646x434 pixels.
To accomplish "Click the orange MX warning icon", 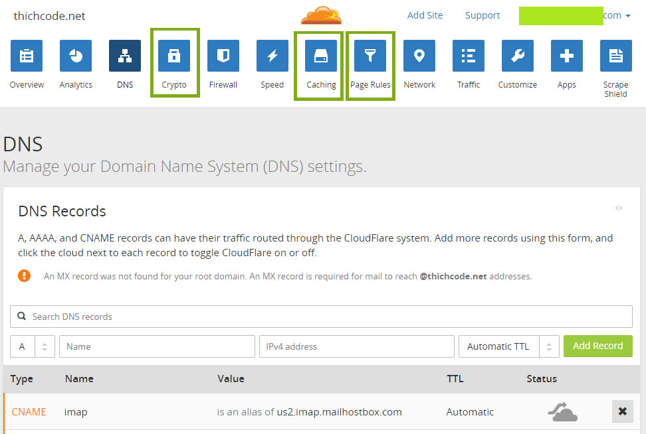I will [24, 275].
